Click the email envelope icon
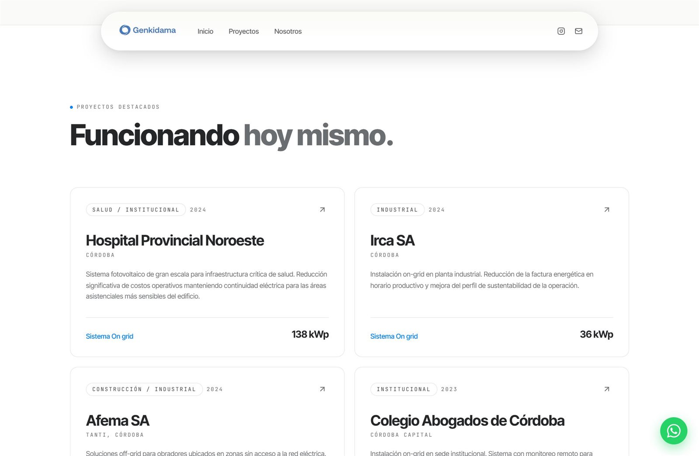Image resolution: width=699 pixels, height=456 pixels. click(x=578, y=31)
